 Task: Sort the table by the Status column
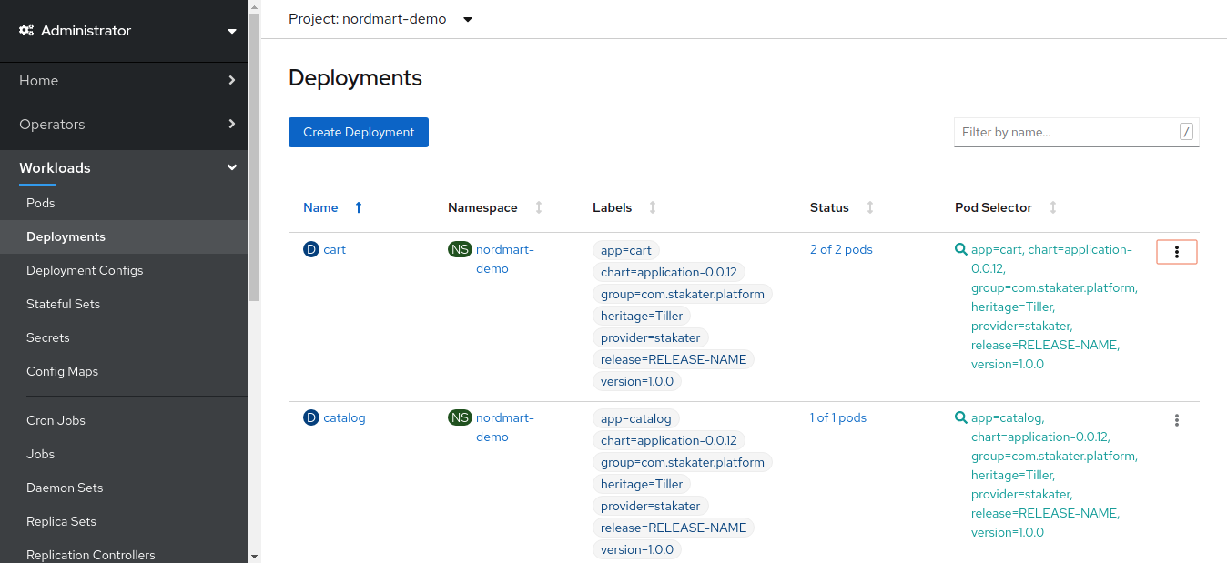point(829,207)
